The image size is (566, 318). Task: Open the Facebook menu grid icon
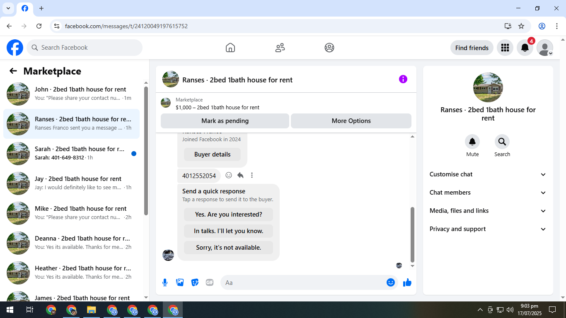point(505,48)
